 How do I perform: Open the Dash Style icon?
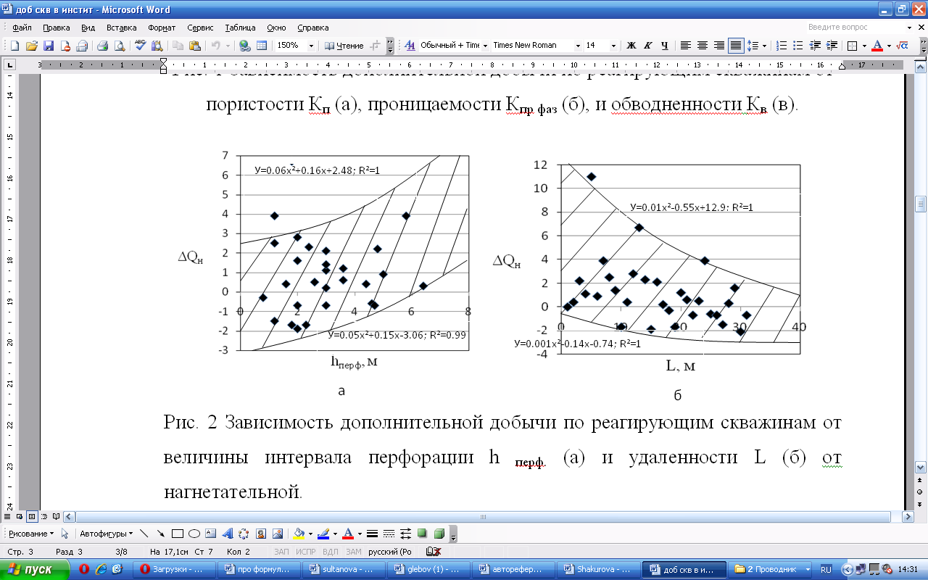(389, 534)
